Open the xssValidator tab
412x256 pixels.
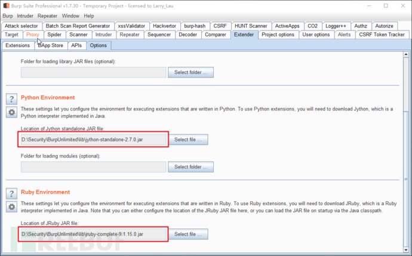pyautogui.click(x=131, y=26)
